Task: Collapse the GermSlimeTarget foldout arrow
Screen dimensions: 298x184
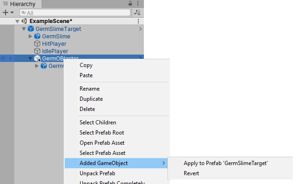Action: click(24, 29)
